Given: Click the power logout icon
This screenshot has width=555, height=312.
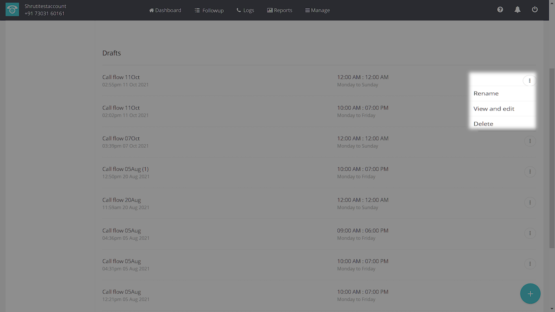Looking at the screenshot, I should point(535,10).
